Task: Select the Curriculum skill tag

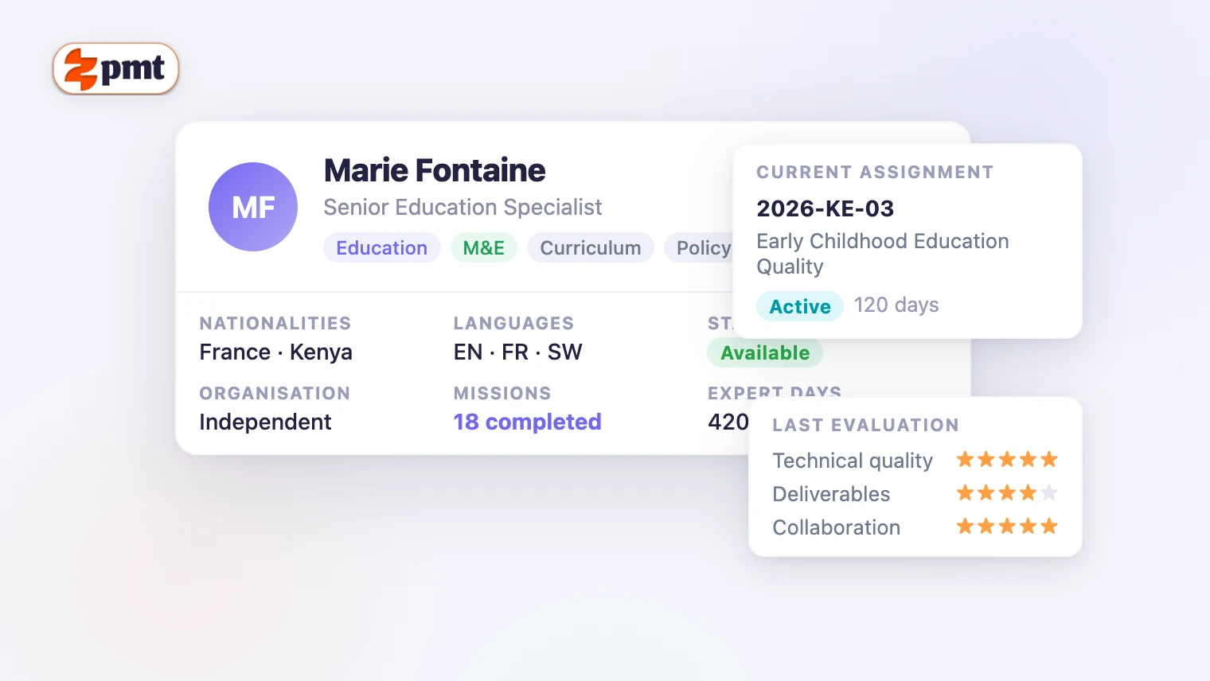Action: click(x=591, y=248)
